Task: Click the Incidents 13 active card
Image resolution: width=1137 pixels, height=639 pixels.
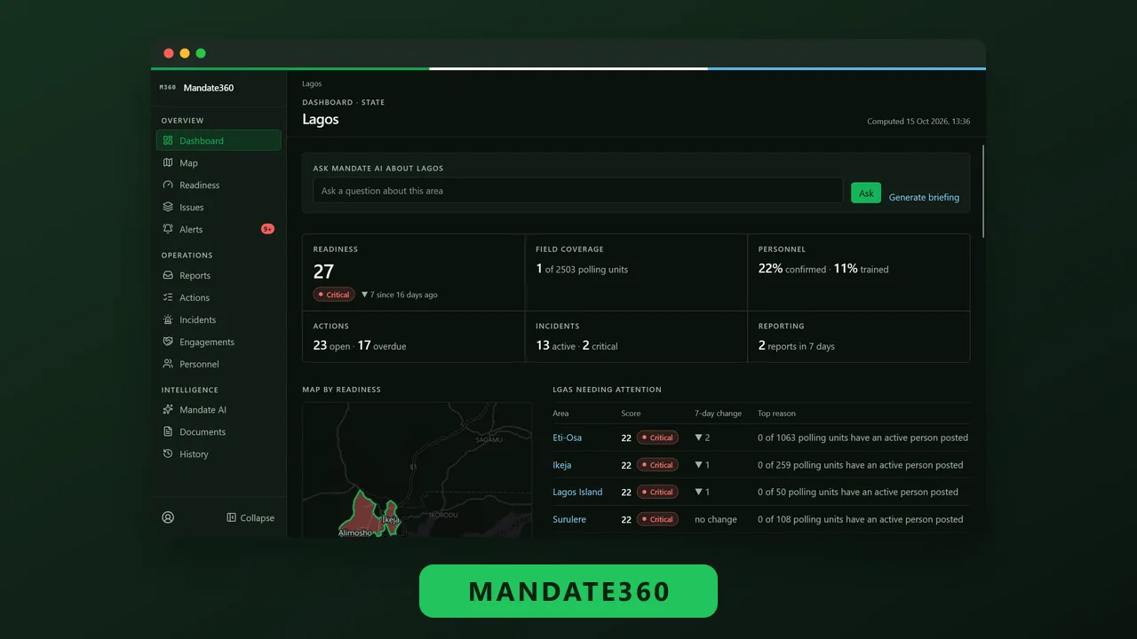Action: 636,336
